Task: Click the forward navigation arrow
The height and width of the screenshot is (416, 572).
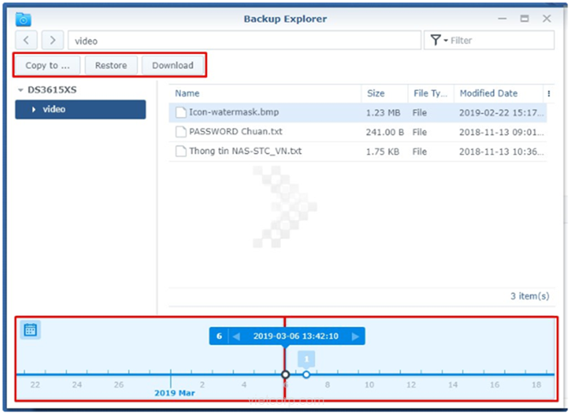Action: 53,40
